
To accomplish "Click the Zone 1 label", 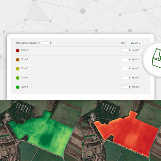I will [25, 50].
